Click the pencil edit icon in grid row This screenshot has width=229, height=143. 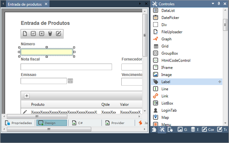point(25,112)
